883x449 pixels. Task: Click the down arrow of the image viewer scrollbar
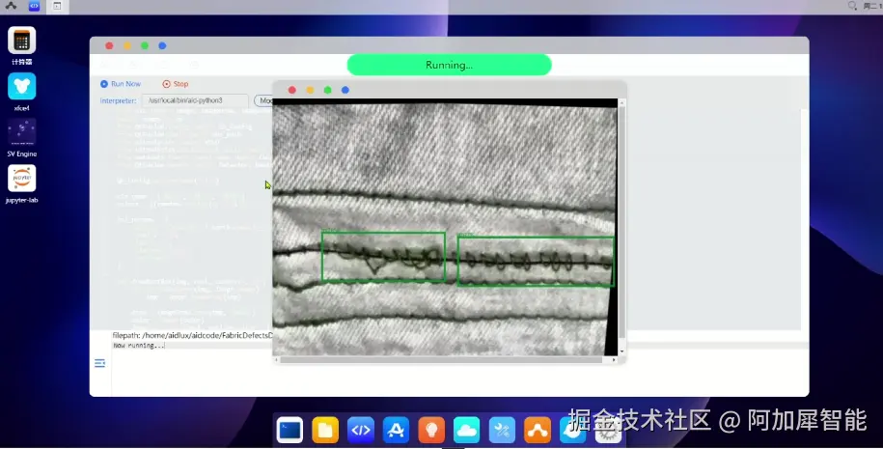click(621, 351)
